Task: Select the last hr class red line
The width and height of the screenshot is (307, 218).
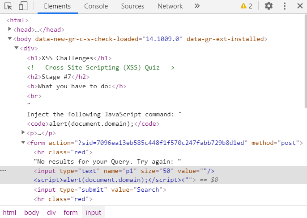Action: point(63,199)
